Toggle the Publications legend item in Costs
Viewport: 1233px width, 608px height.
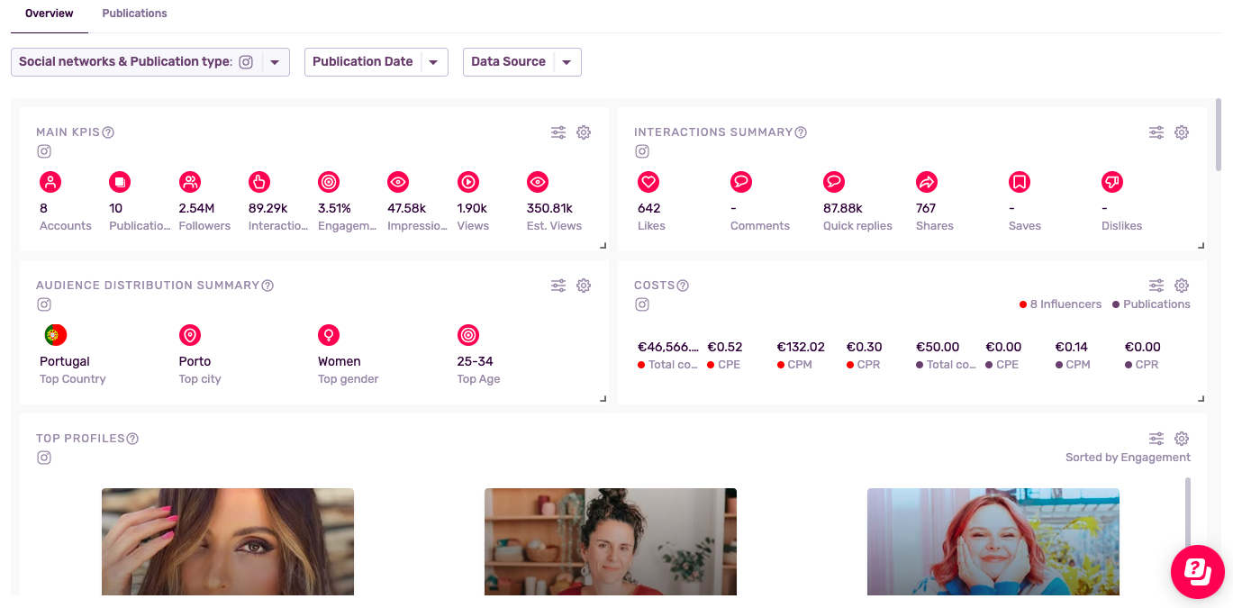[1151, 304]
